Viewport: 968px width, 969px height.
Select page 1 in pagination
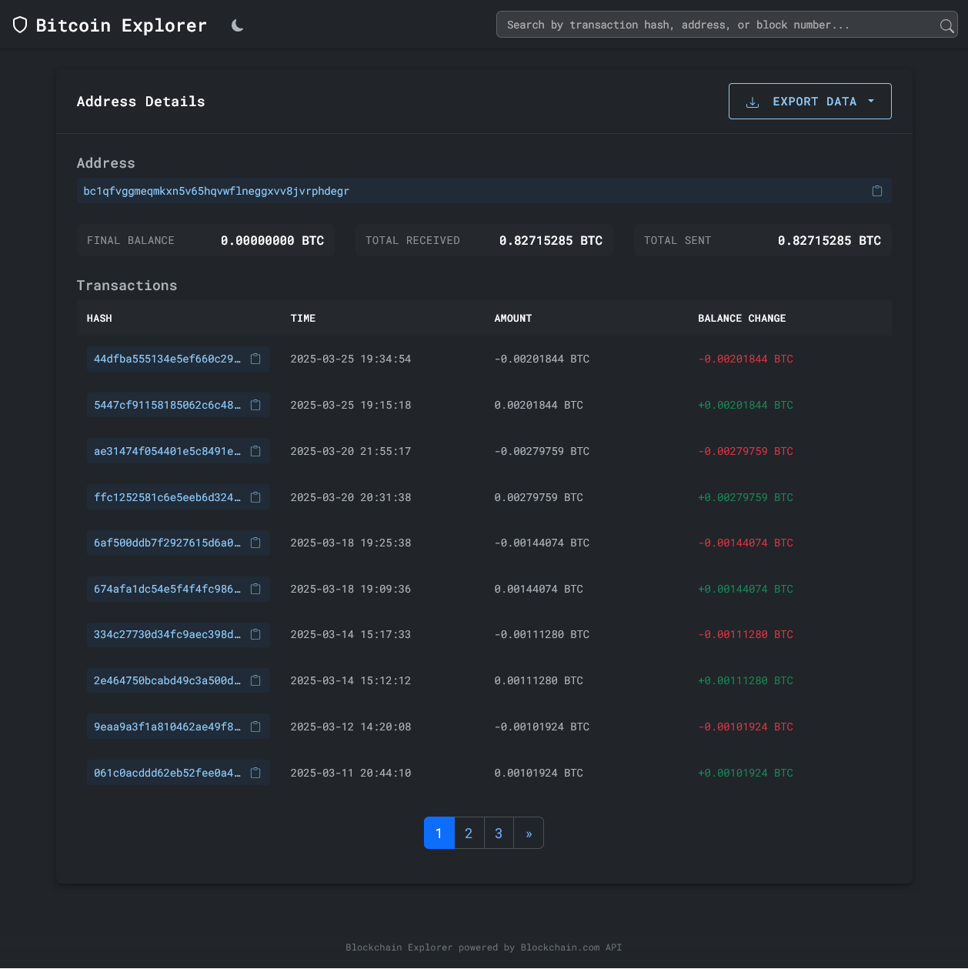[439, 833]
